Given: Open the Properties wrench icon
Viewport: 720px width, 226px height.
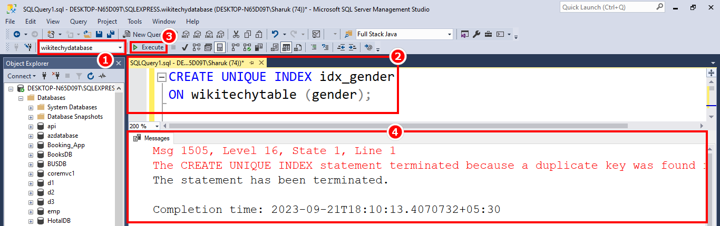Looking at the screenshot, I should coord(476,34).
